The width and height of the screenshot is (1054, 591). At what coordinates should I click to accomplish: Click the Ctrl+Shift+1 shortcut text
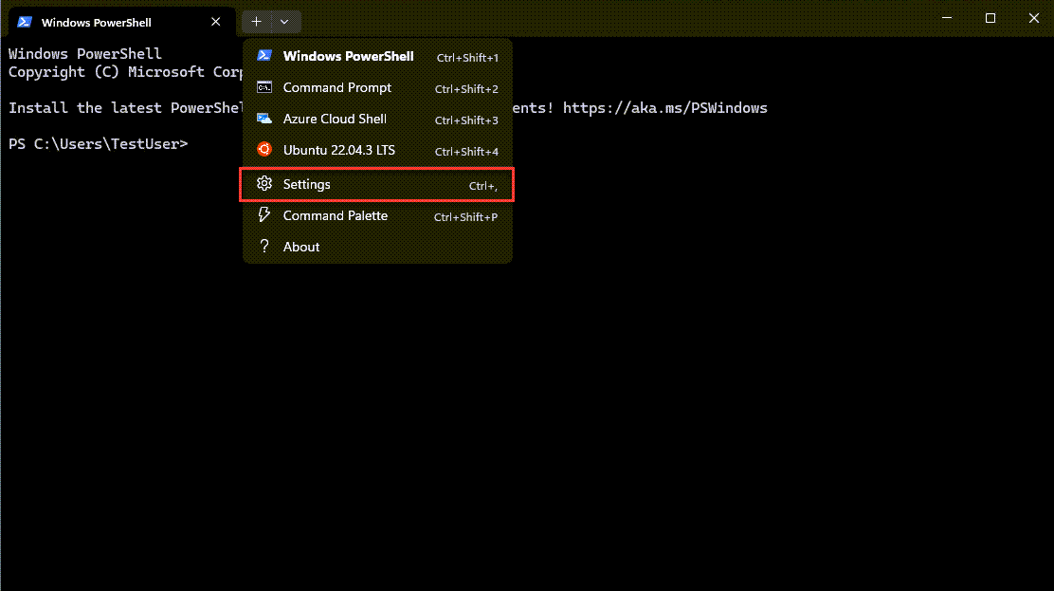pyautogui.click(x=467, y=58)
